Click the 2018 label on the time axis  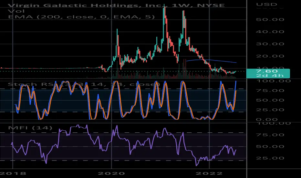13,173
